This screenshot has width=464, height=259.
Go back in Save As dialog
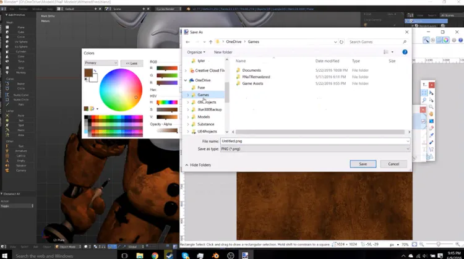(x=187, y=42)
